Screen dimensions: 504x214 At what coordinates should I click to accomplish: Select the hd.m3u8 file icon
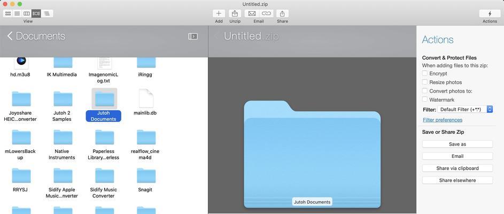click(21, 63)
